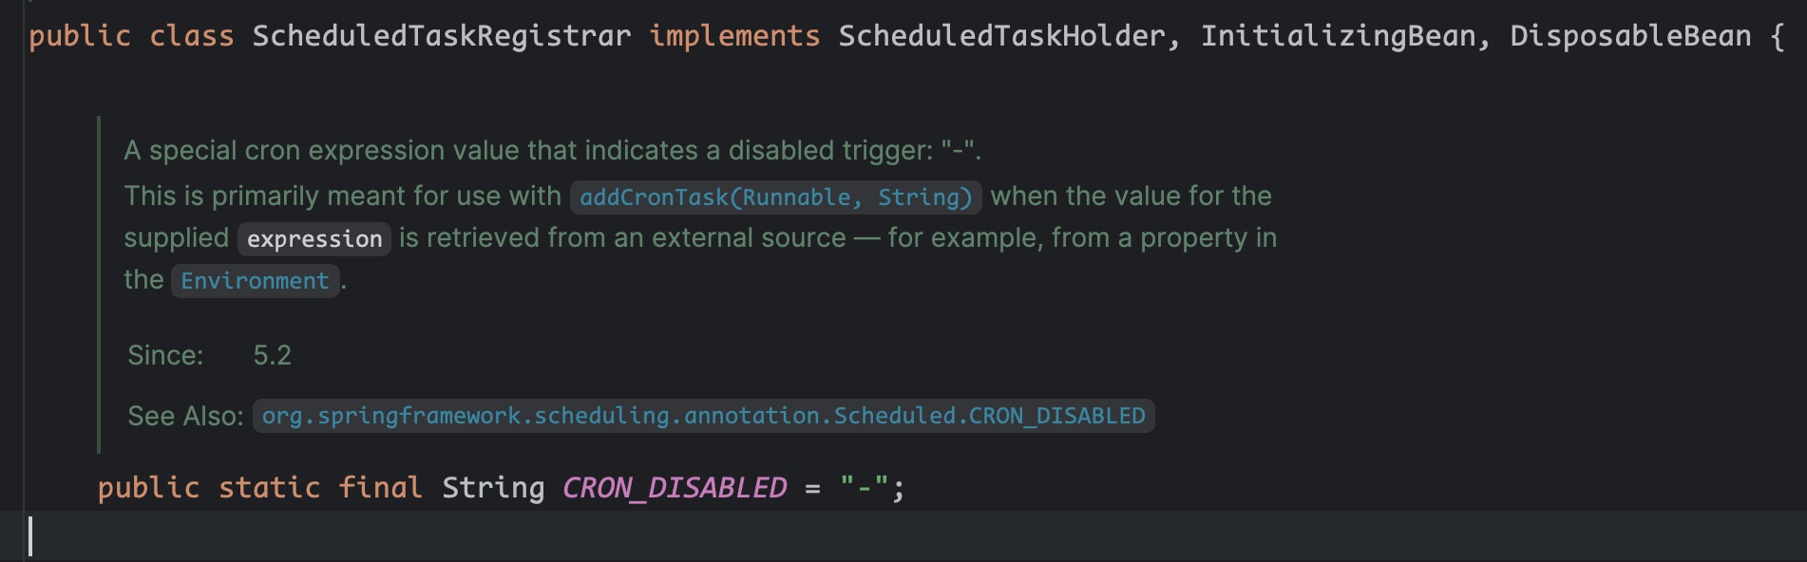Viewport: 1807px width, 562px height.
Task: Click the empty line below the field
Action: coord(855,536)
